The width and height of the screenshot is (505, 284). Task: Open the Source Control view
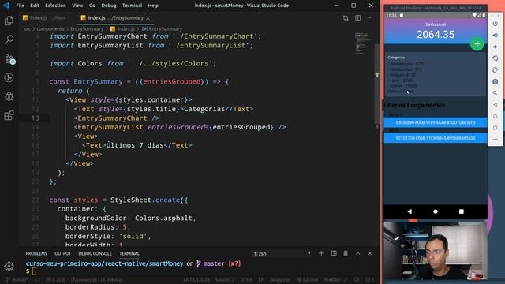click(x=9, y=59)
